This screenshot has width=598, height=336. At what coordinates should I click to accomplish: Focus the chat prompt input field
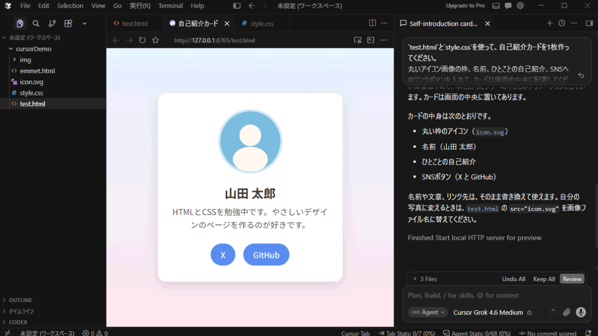click(496, 295)
